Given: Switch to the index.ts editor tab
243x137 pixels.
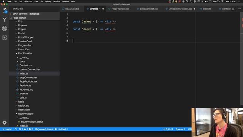Looking at the screenshot, I should (x=207, y=9).
